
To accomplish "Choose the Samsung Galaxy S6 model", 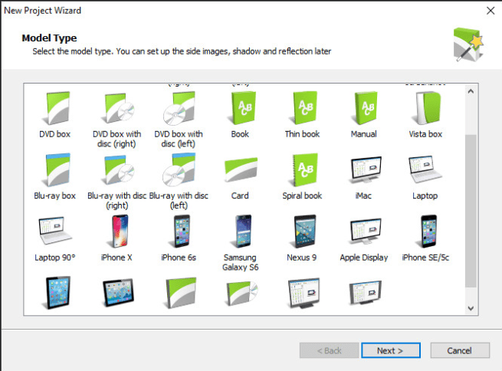I will pyautogui.click(x=240, y=243).
